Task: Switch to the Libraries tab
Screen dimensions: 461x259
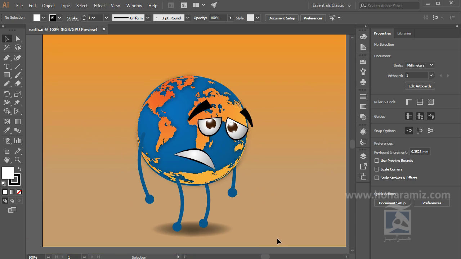Action: (x=404, y=33)
